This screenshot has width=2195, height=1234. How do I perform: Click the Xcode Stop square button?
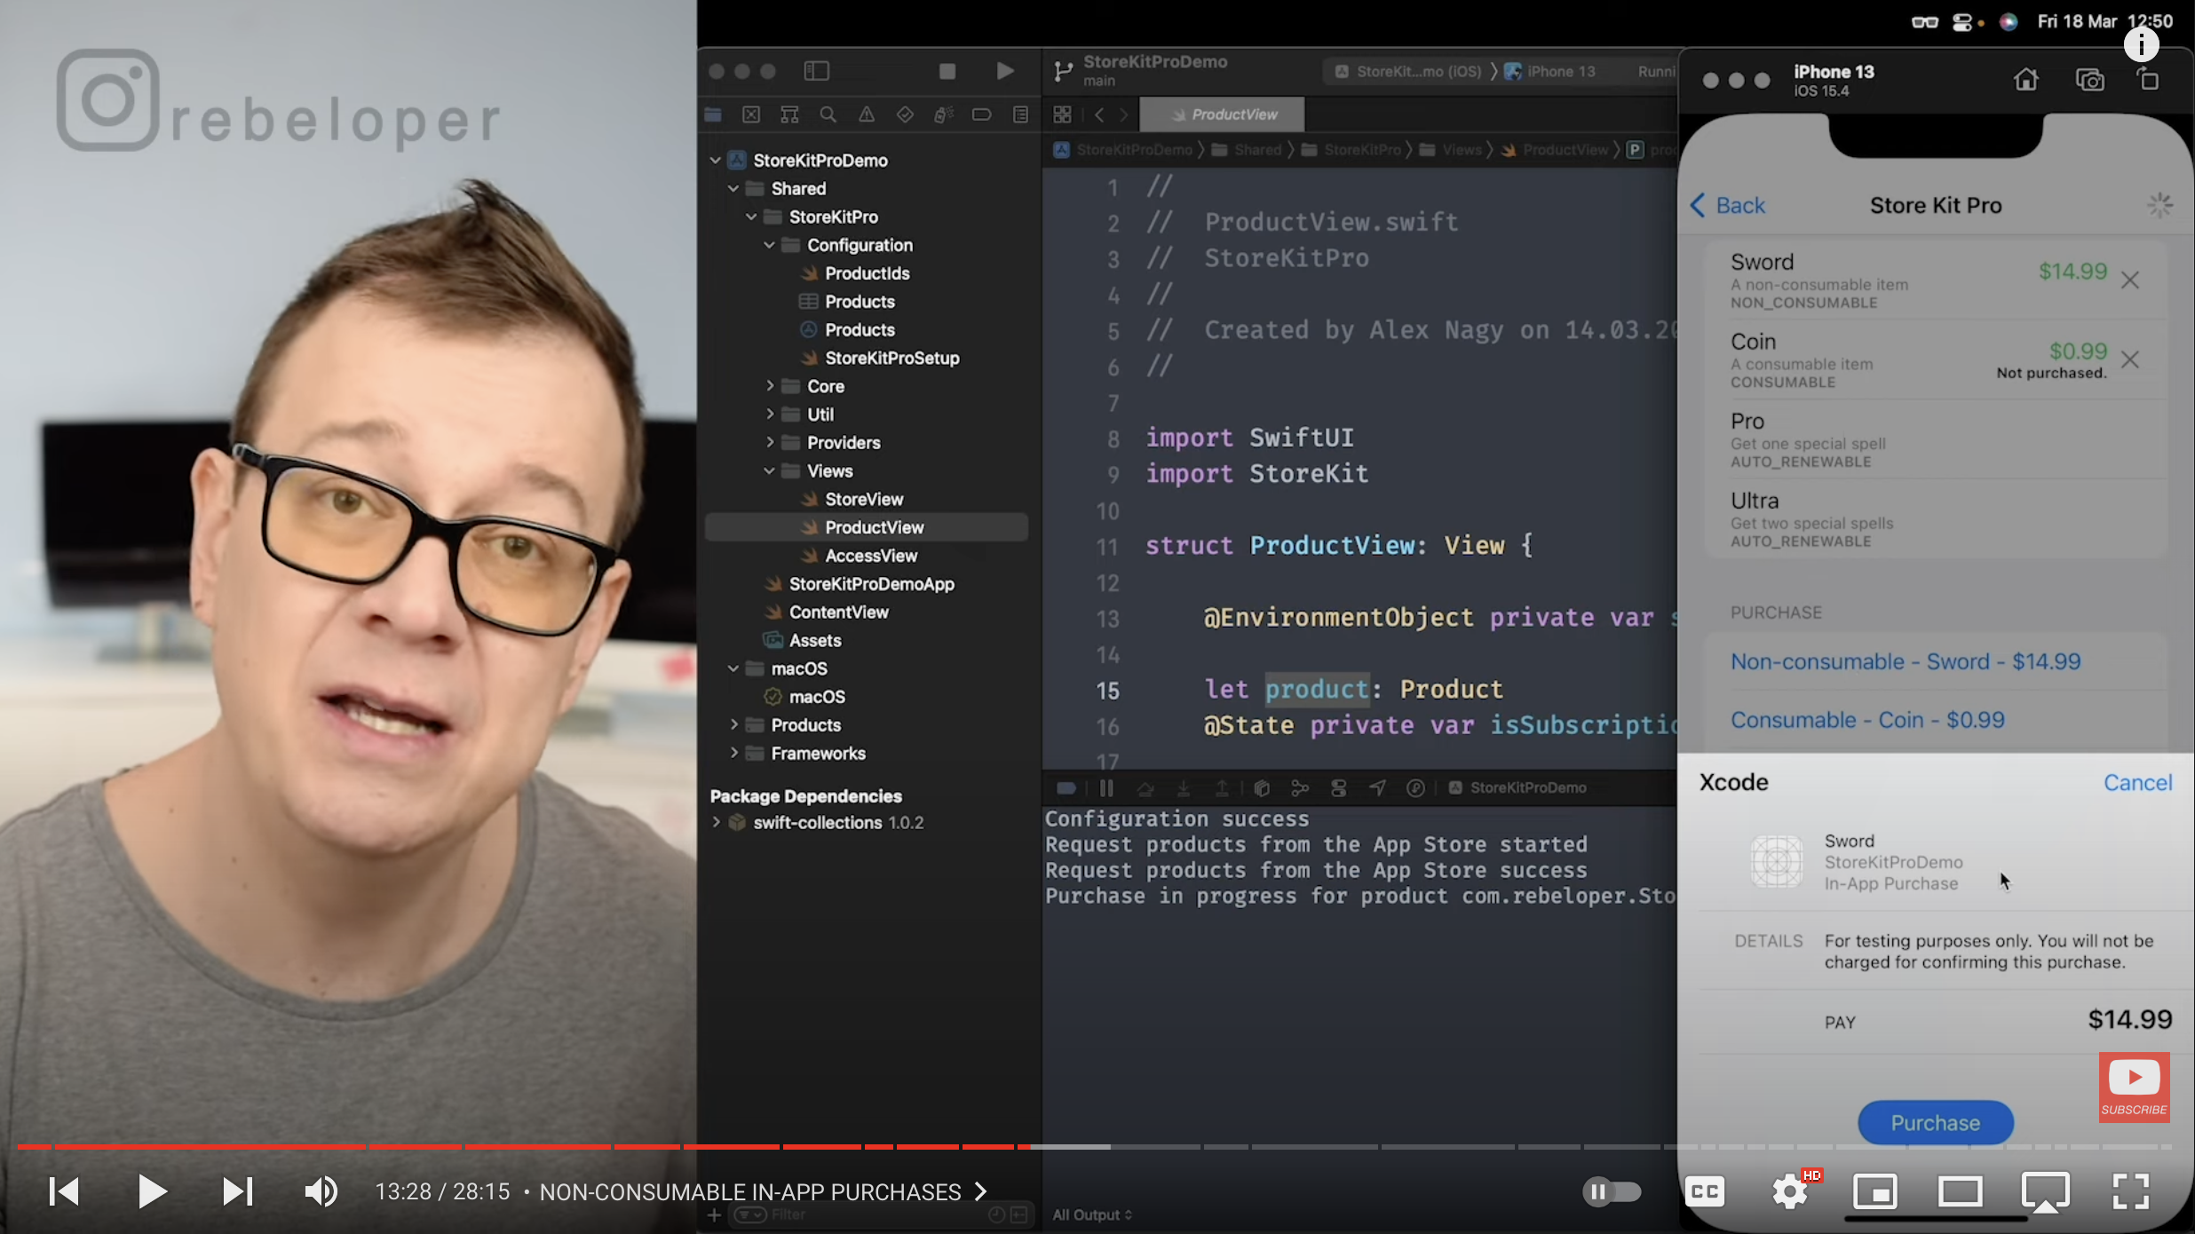tap(947, 71)
